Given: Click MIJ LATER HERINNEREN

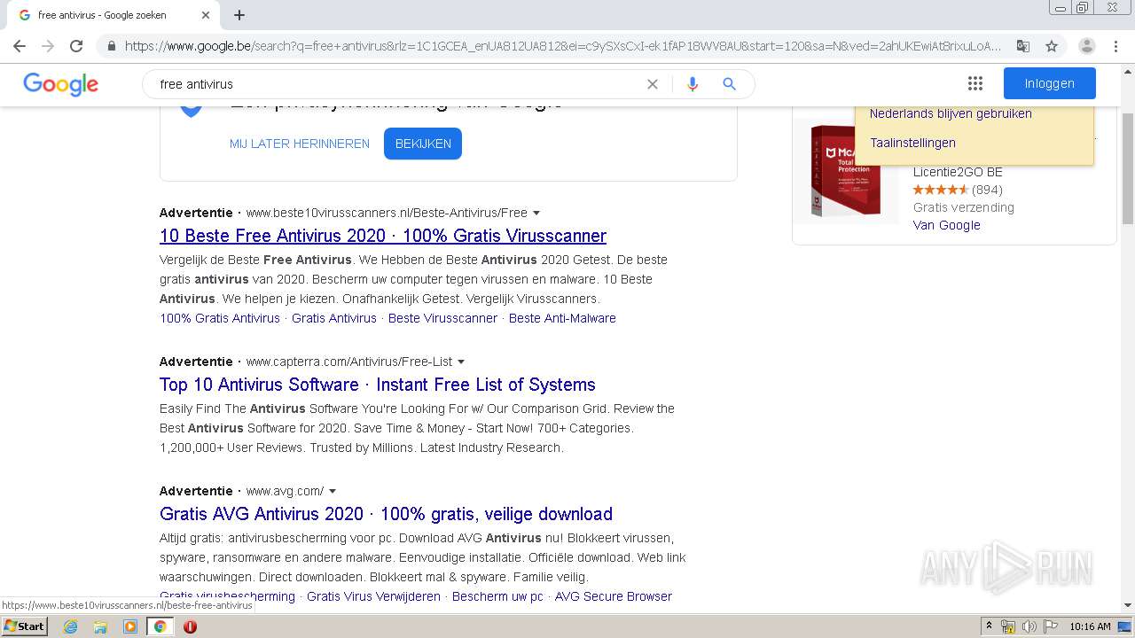Looking at the screenshot, I should click(300, 144).
